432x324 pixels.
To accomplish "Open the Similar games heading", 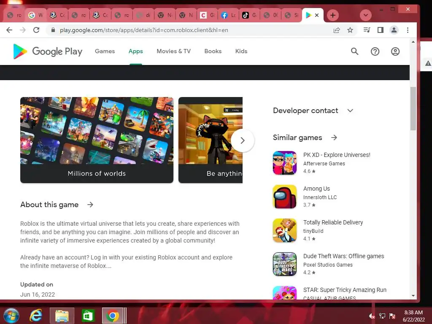I will point(297,138).
